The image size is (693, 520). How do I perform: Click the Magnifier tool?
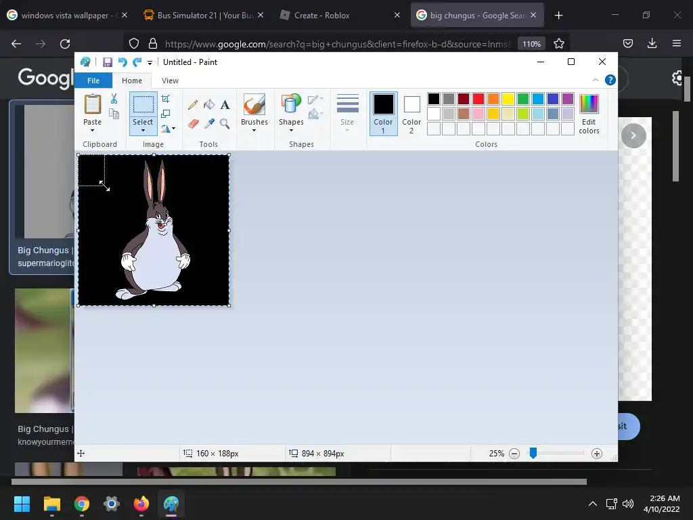click(225, 124)
